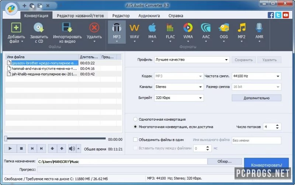Click the Дополнительно (Advanced) button

(256, 98)
